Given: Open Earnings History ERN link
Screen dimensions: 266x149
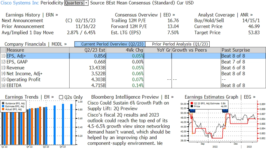Looking at the screenshot, I should (x=32, y=15).
